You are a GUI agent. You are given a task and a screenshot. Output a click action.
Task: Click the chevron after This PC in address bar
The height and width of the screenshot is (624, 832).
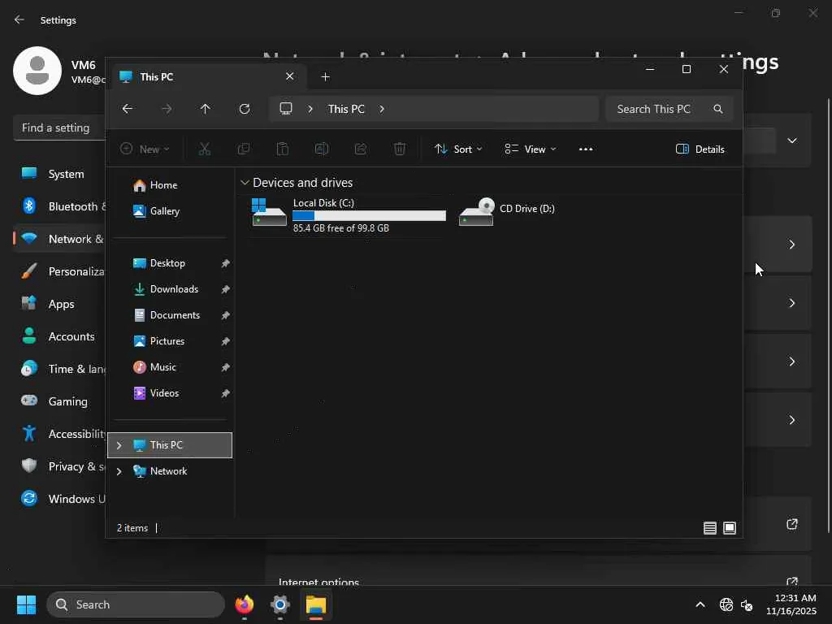pos(382,109)
